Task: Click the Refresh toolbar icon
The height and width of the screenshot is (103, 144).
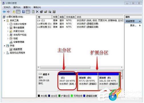Action: [33, 12]
